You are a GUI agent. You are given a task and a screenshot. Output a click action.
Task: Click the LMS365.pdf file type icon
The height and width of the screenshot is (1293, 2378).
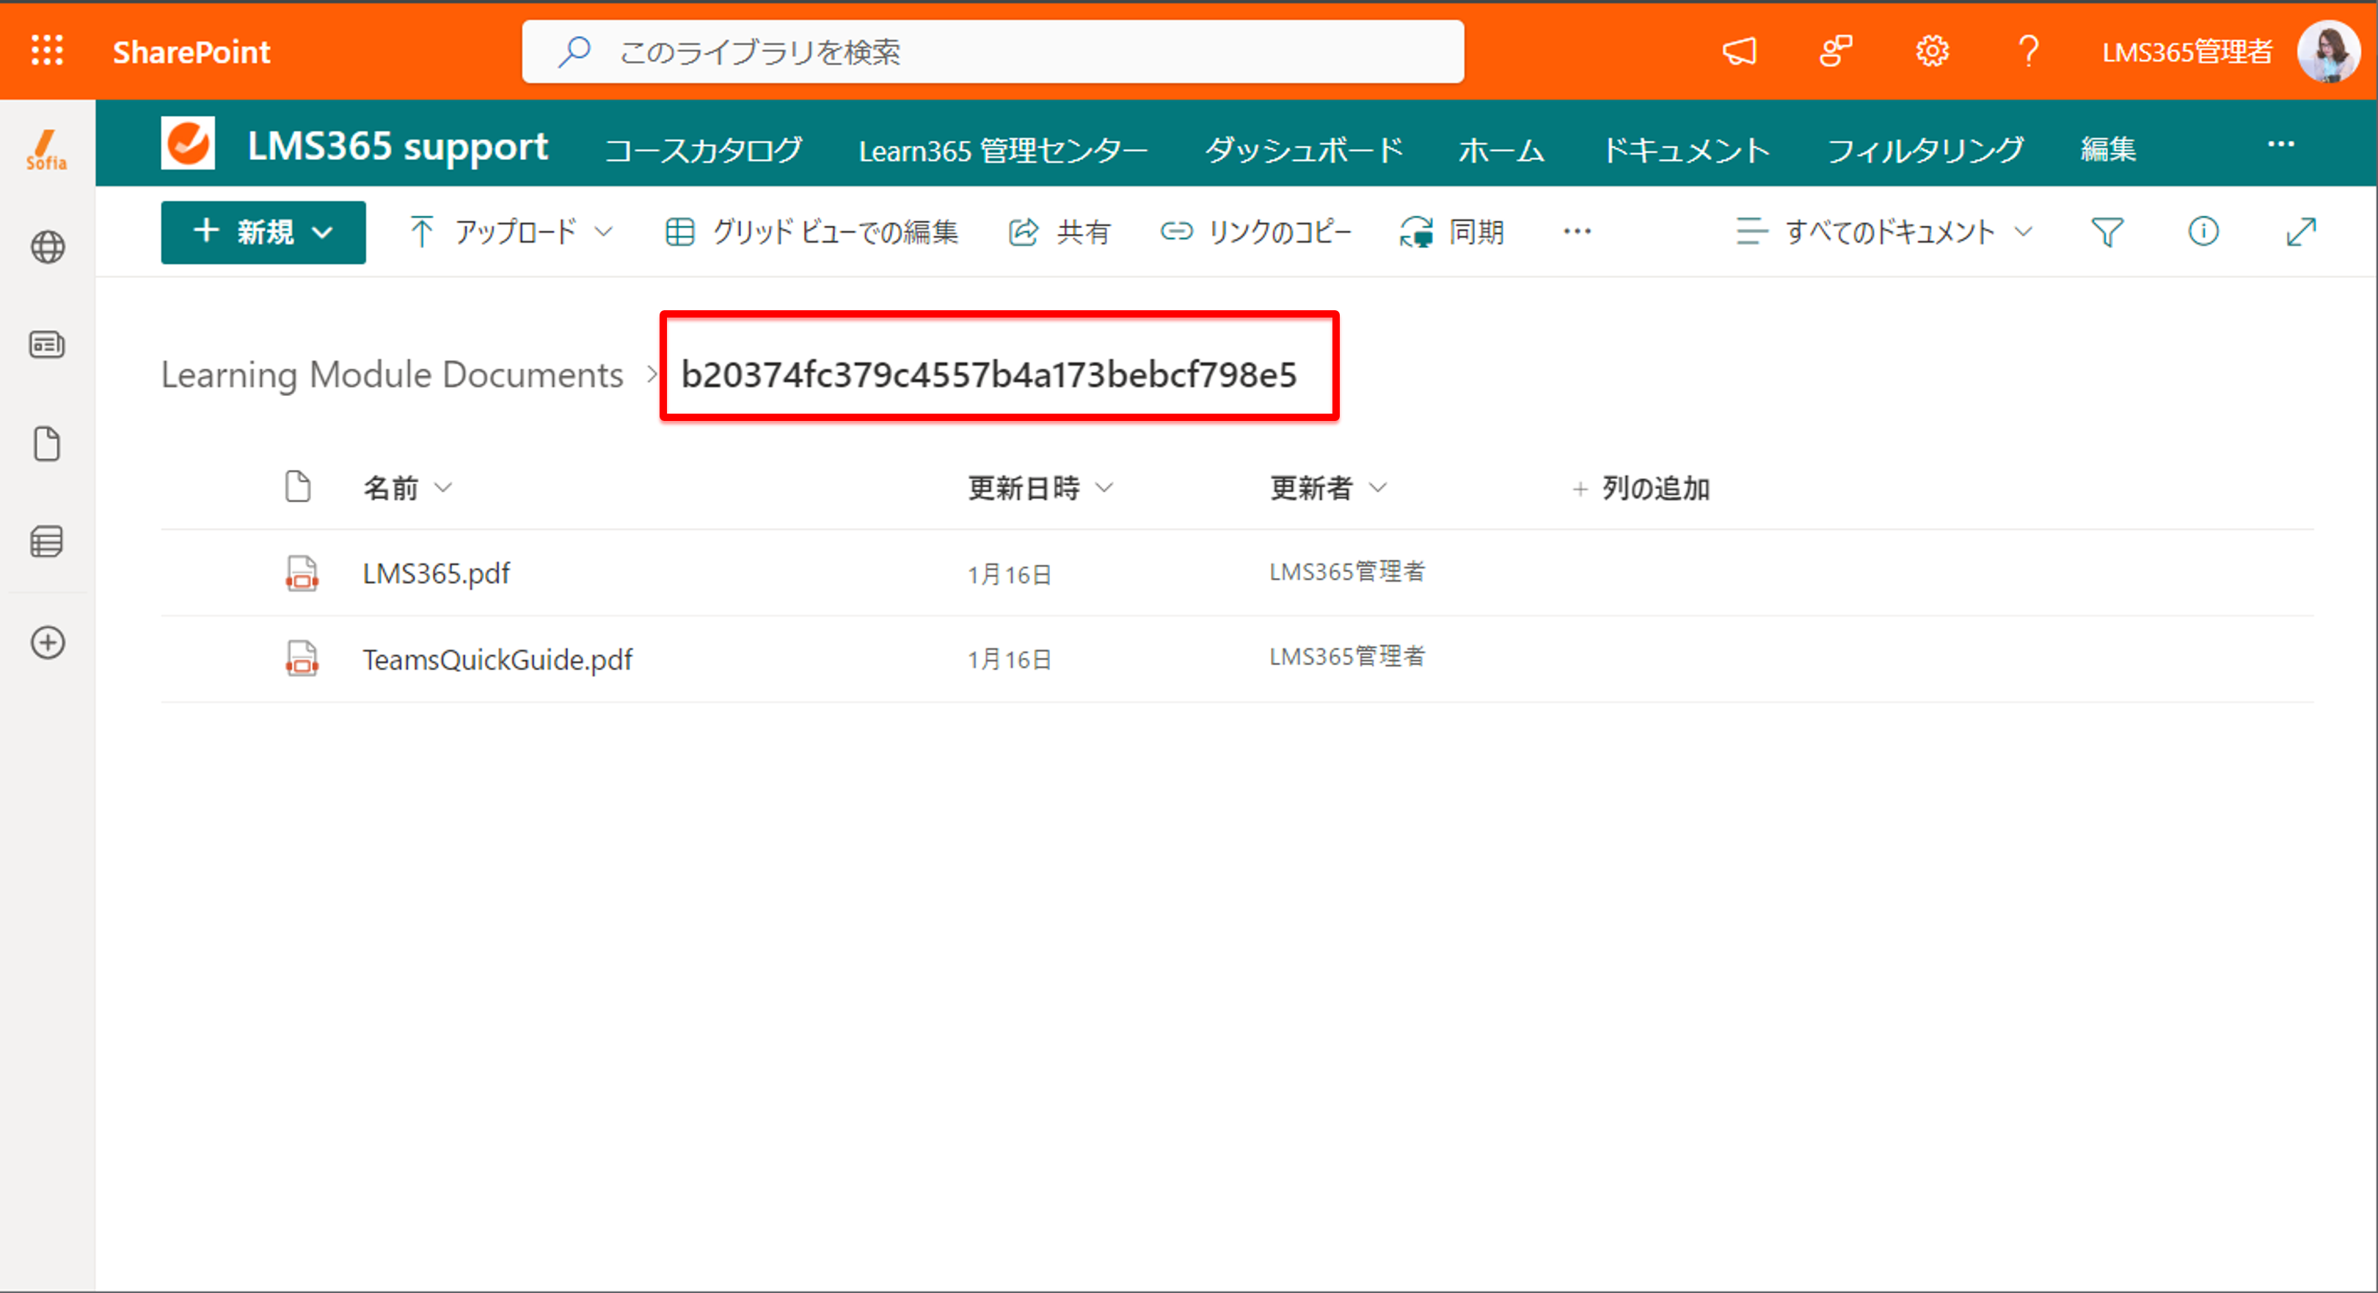302,573
